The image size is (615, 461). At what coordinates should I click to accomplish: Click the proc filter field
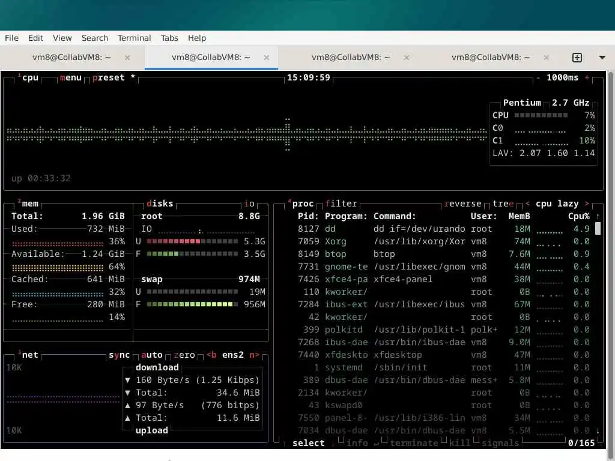click(x=341, y=203)
